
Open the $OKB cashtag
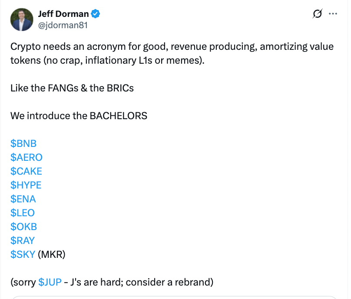pos(24,227)
